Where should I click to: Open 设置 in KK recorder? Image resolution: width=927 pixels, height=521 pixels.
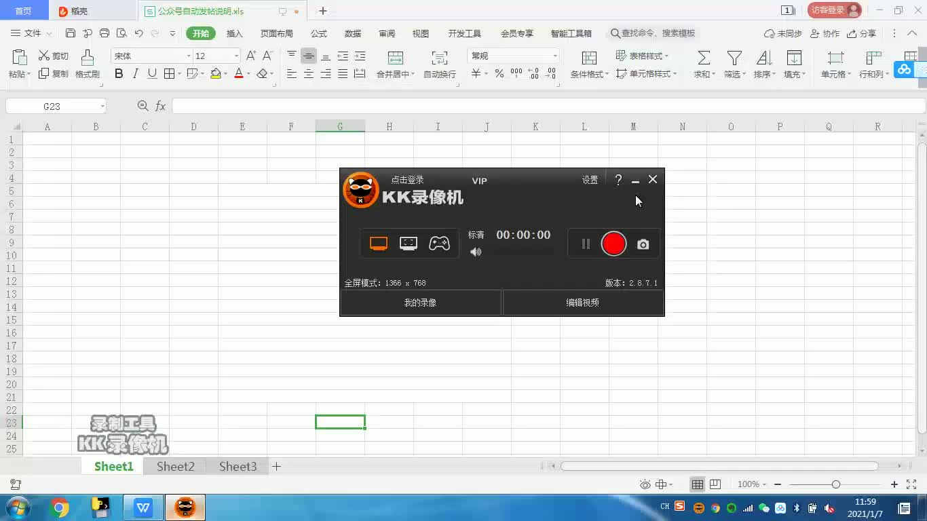coord(590,180)
